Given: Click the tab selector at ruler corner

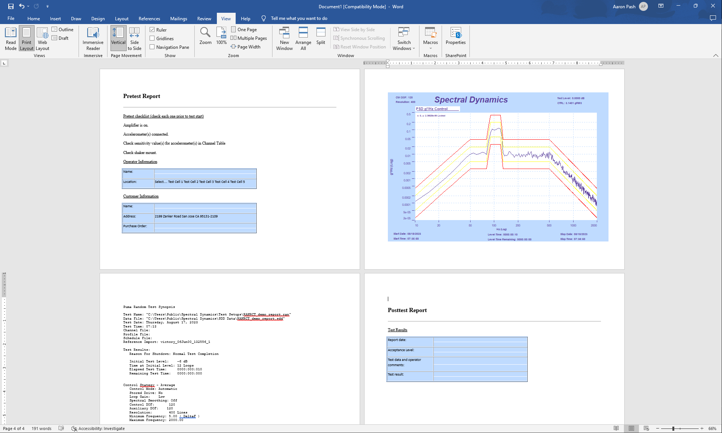Looking at the screenshot, I should pos(4,63).
